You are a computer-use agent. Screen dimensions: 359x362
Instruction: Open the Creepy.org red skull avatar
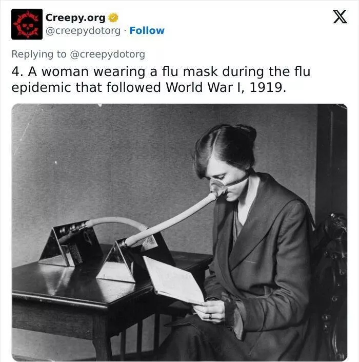[27, 24]
